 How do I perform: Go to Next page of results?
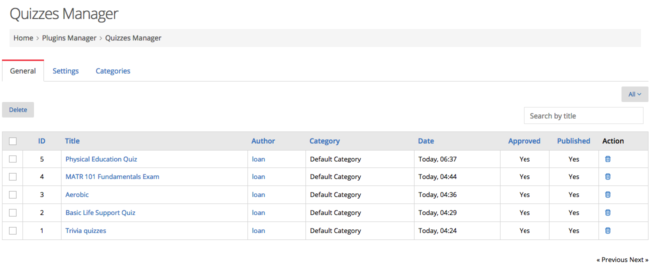638,259
